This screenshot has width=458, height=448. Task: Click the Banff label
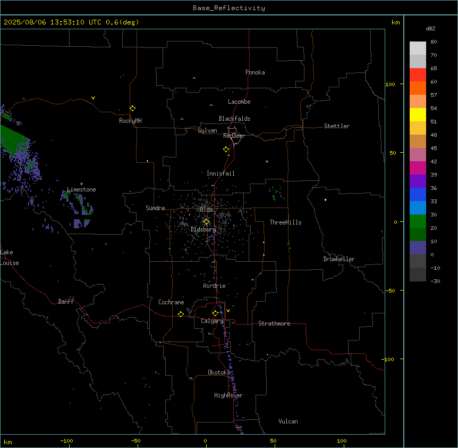coord(66,302)
